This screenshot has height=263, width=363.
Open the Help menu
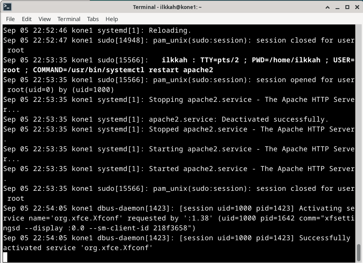tap(112, 19)
